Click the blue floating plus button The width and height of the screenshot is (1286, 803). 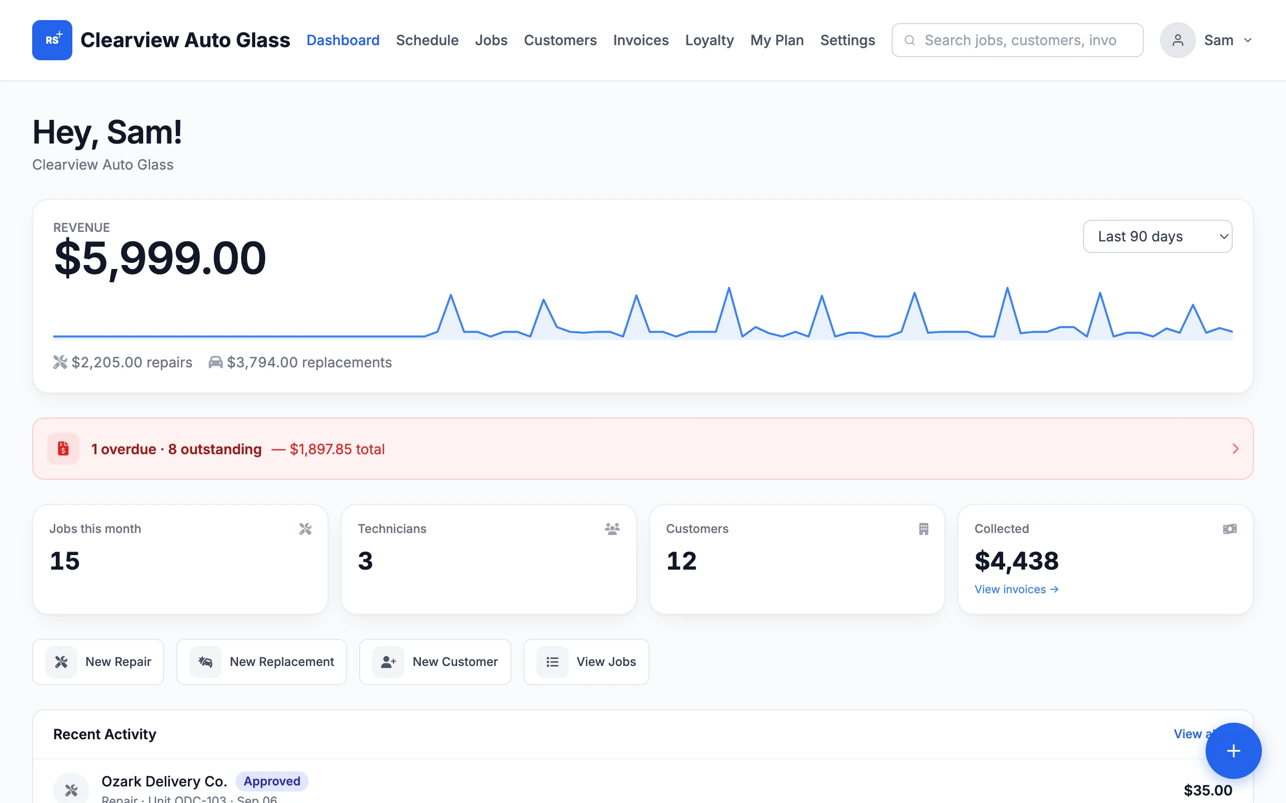[1233, 750]
